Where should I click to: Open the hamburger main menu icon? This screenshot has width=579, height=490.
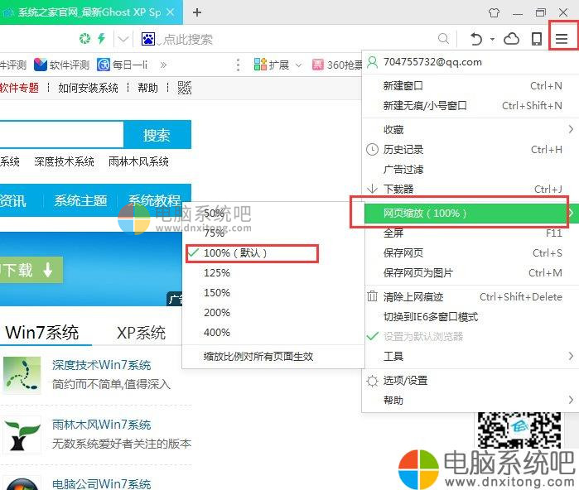pos(562,38)
